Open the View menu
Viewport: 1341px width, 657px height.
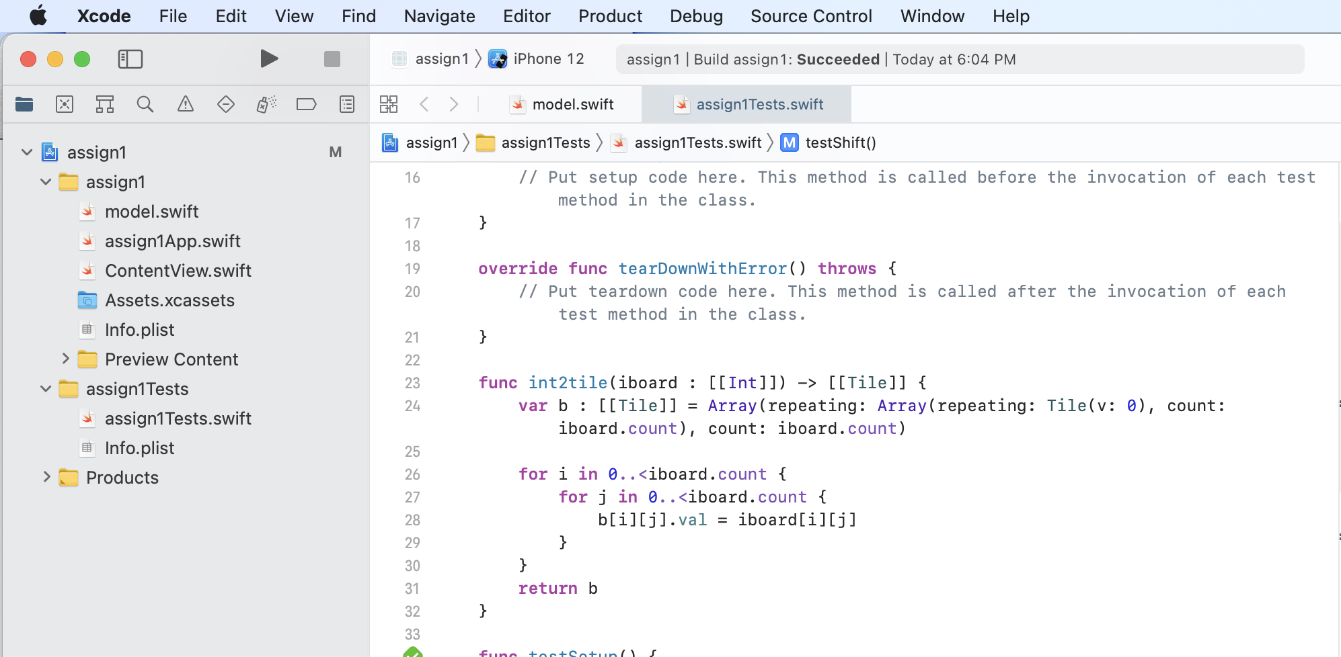click(294, 16)
